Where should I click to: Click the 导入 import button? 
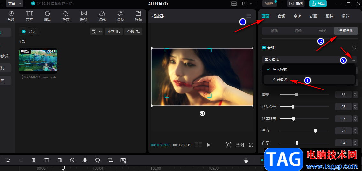coord(29,32)
